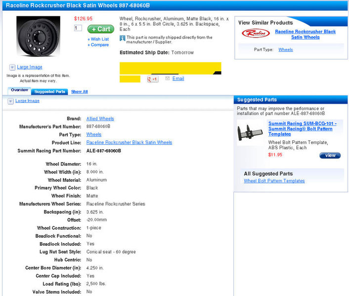The height and width of the screenshot is (296, 349).
Task: Select the price $126.95
Action: pyautogui.click(x=83, y=19)
